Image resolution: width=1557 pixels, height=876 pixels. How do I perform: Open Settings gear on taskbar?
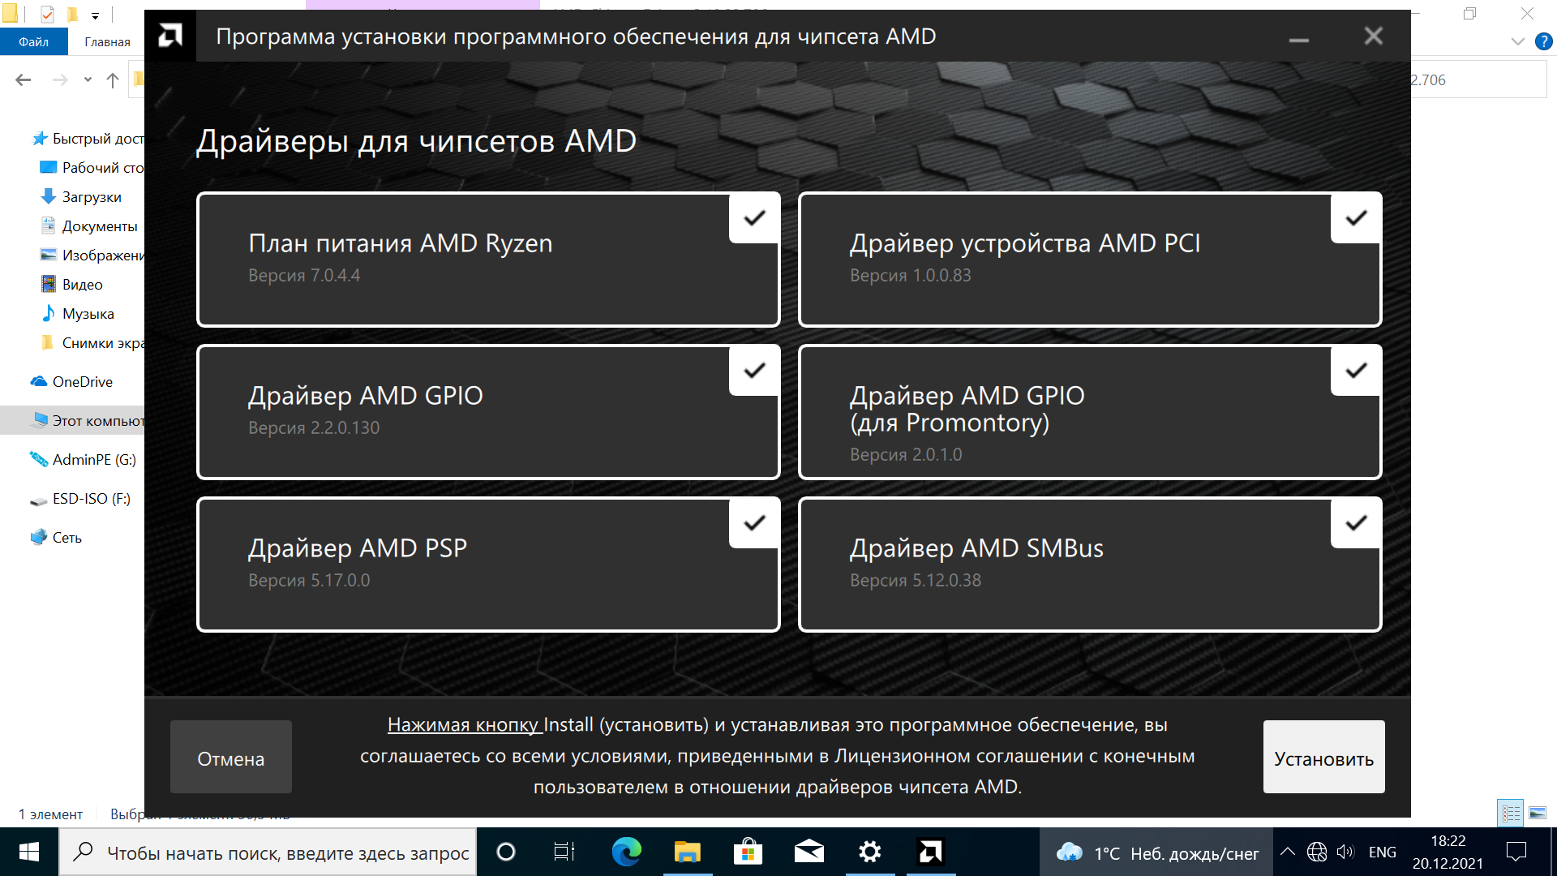click(x=869, y=852)
